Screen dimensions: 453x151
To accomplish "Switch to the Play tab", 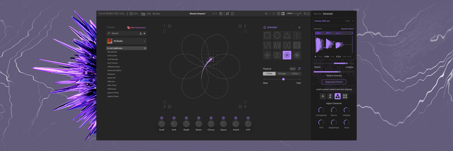I will [143, 14].
